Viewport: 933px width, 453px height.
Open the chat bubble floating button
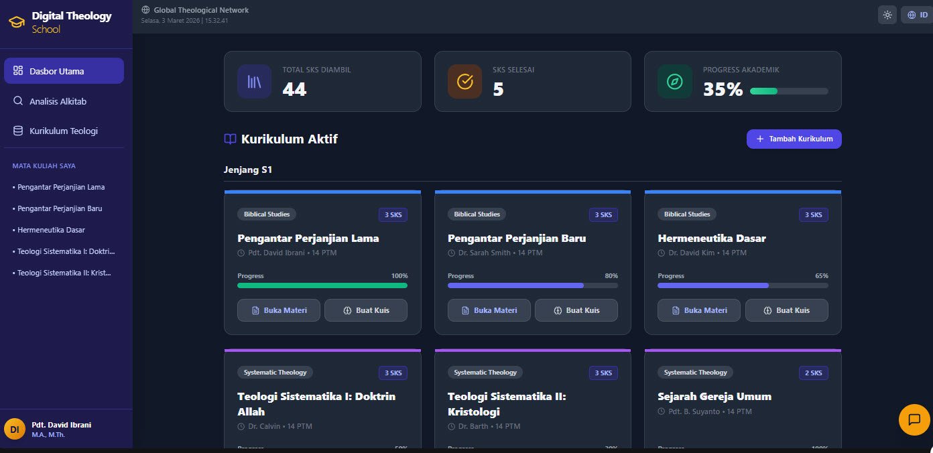[914, 419]
